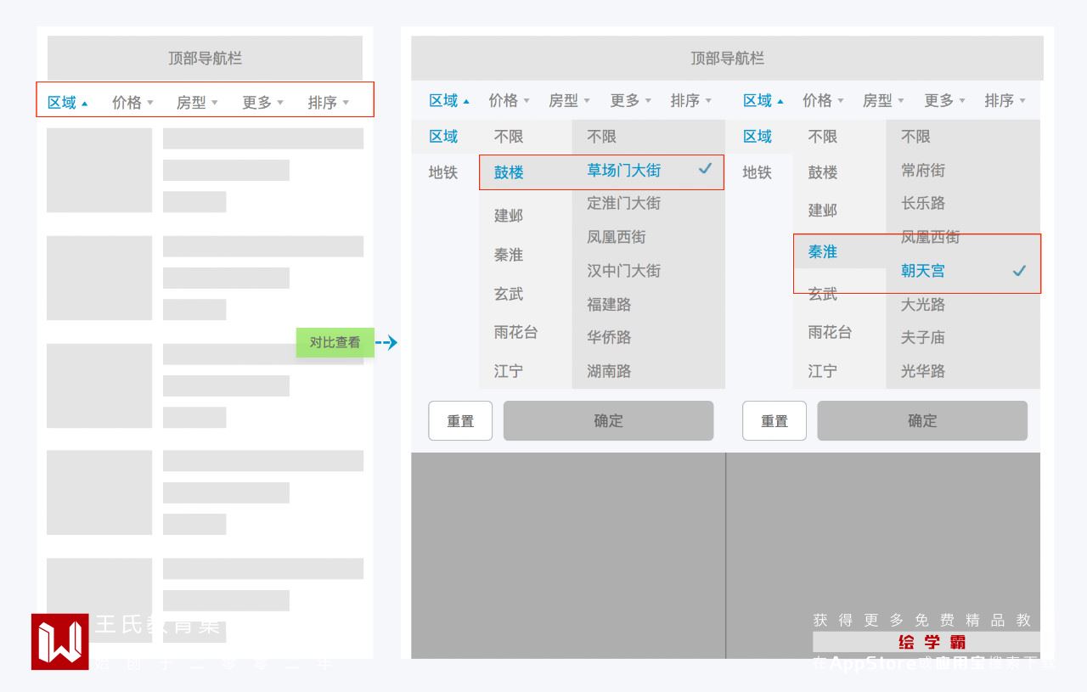Screen dimensions: 1087x692
Task: Open 更多 dropdown in the 朝天宫 panel
Action: 944,101
